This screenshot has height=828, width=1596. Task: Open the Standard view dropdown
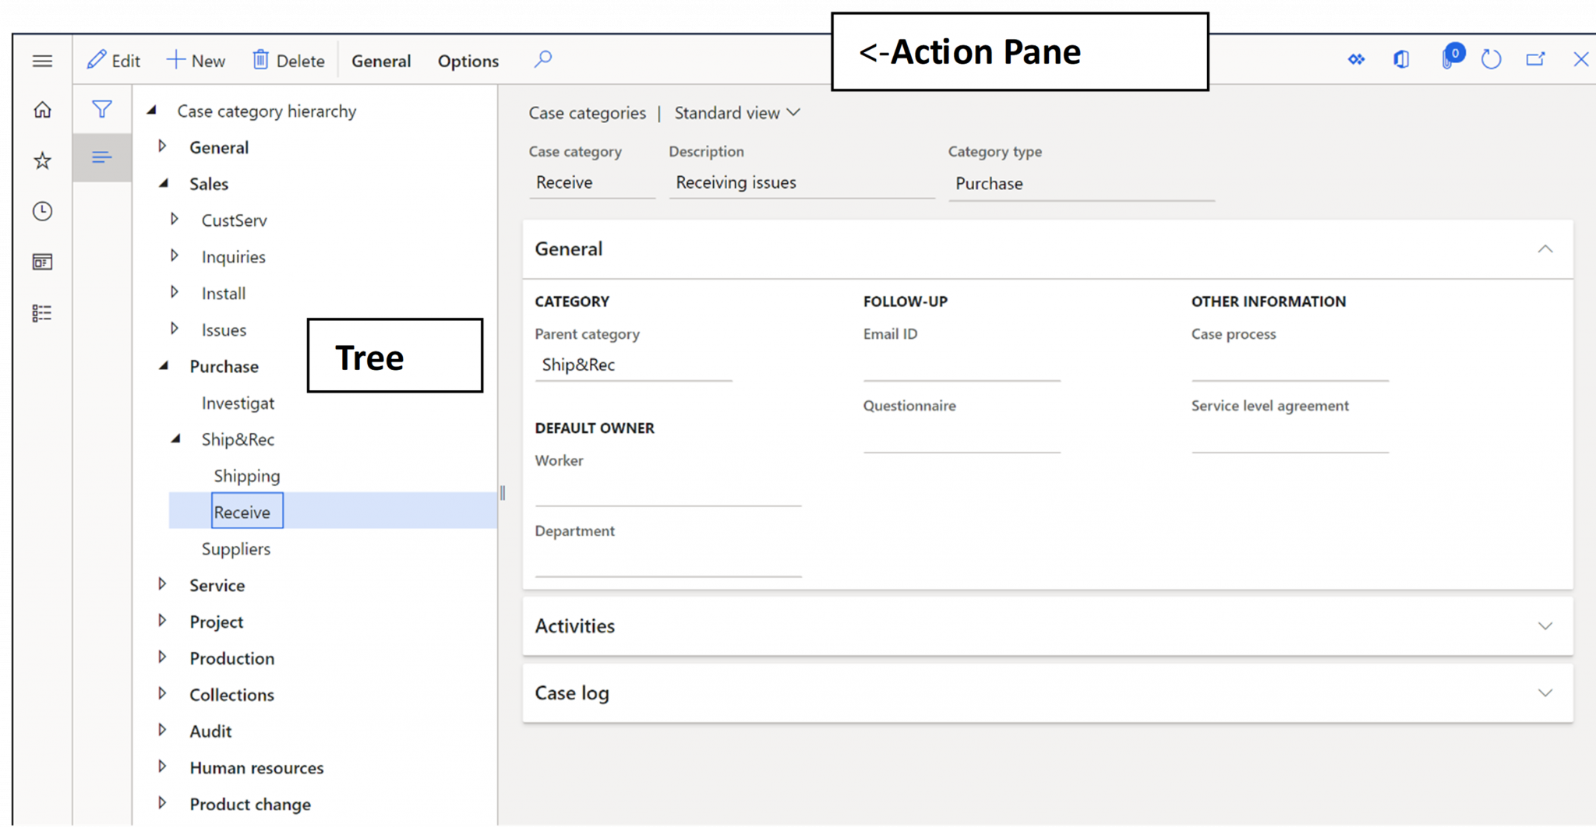coord(736,113)
